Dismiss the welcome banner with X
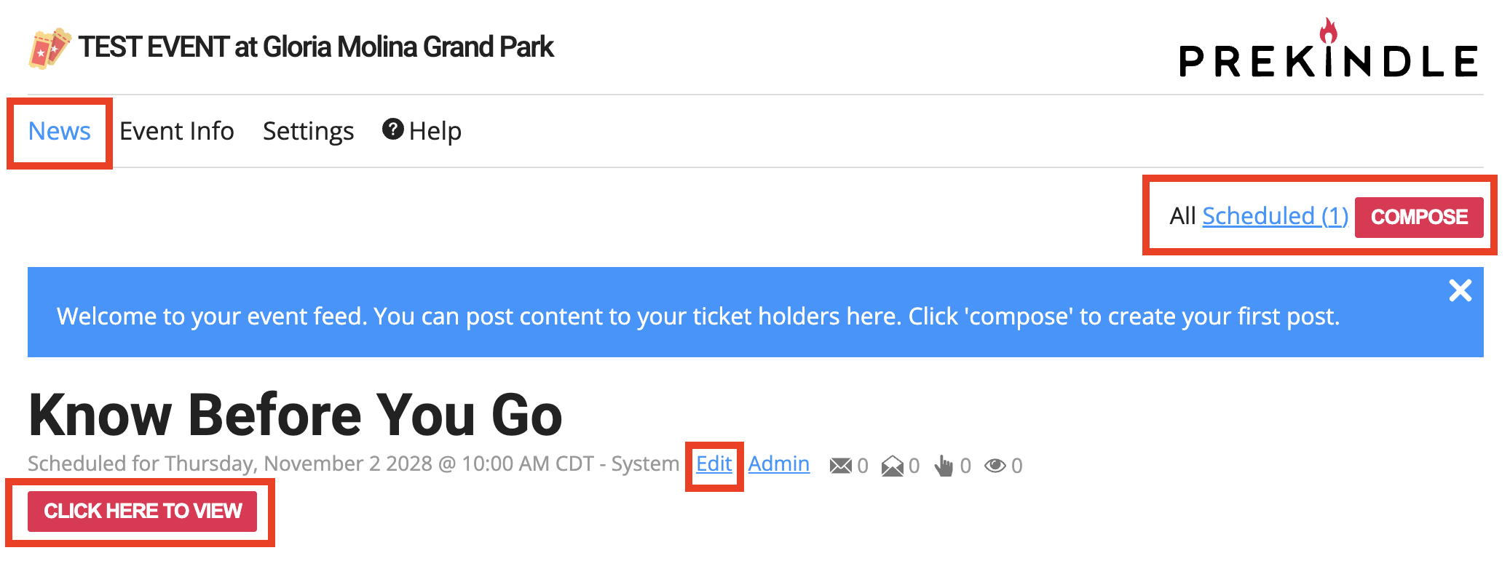Screen dimensions: 1510x585 [x=1460, y=290]
